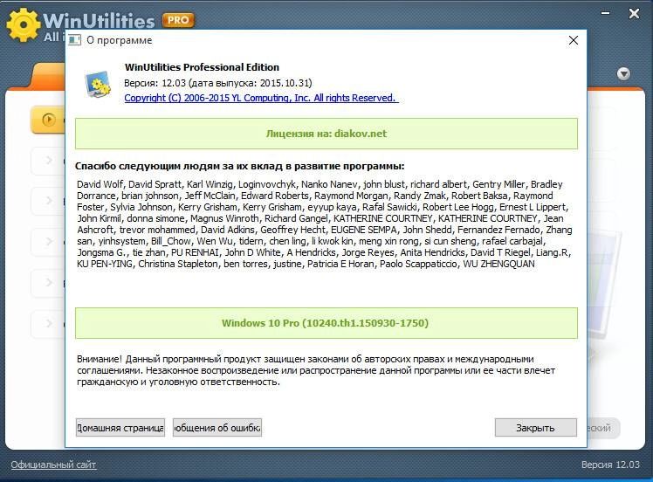Click the О программе title text
The image size is (653, 482).
[x=119, y=40]
